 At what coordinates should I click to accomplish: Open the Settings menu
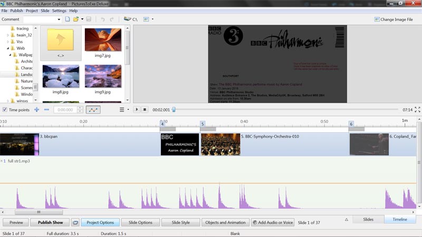tap(59, 11)
